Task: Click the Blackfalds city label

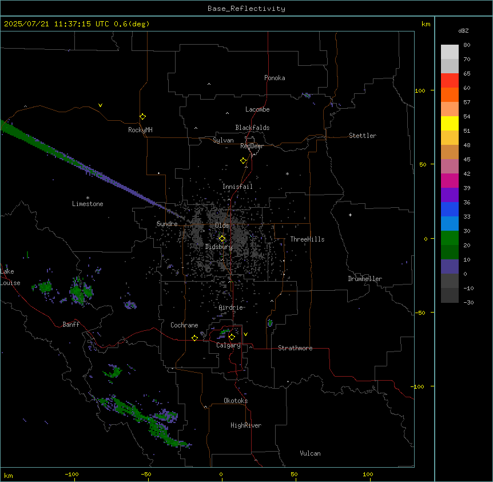Action: click(x=252, y=128)
